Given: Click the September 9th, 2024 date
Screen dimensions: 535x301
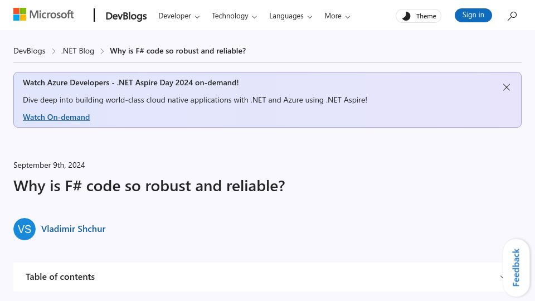Looking at the screenshot, I should click(x=49, y=165).
